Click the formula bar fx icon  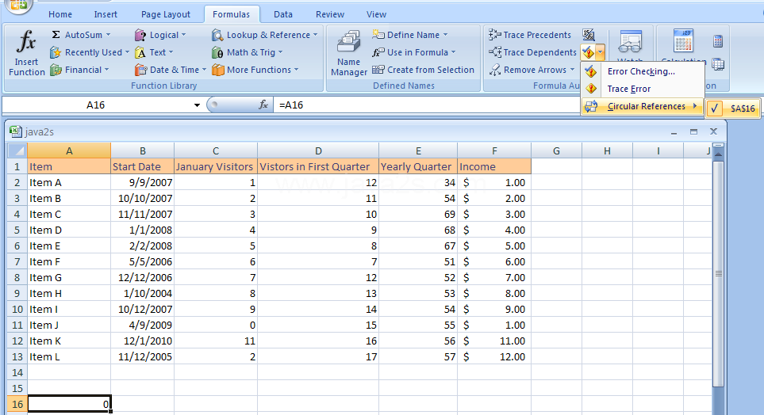tap(263, 105)
